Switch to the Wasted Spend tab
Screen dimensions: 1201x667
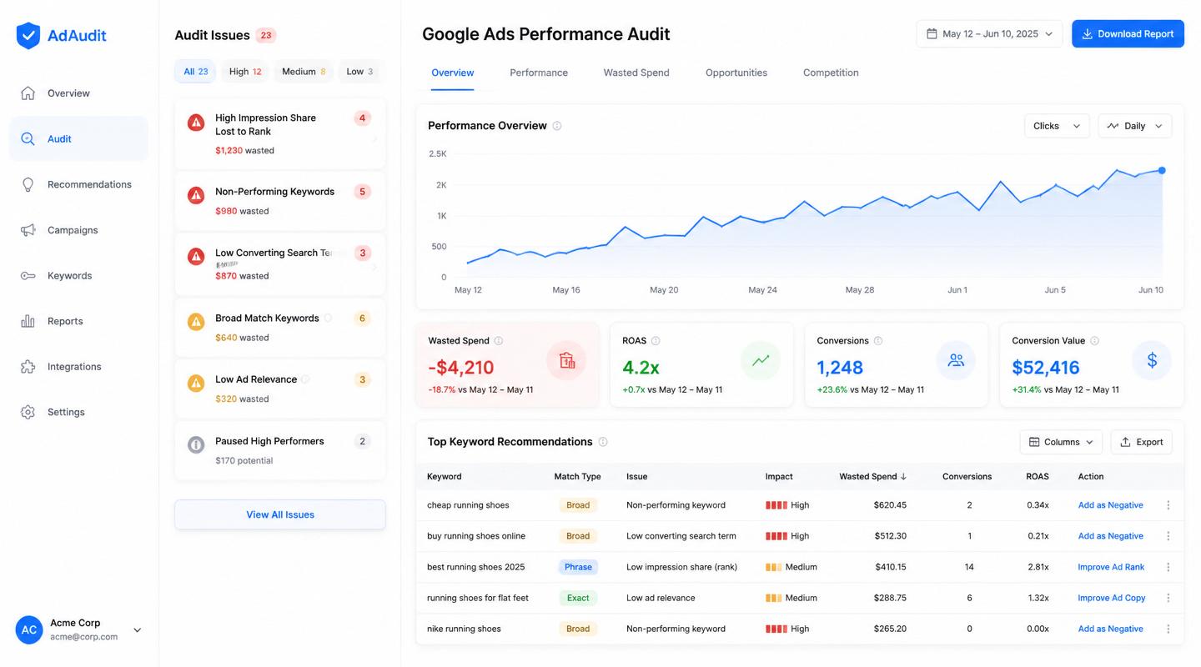[x=636, y=73]
